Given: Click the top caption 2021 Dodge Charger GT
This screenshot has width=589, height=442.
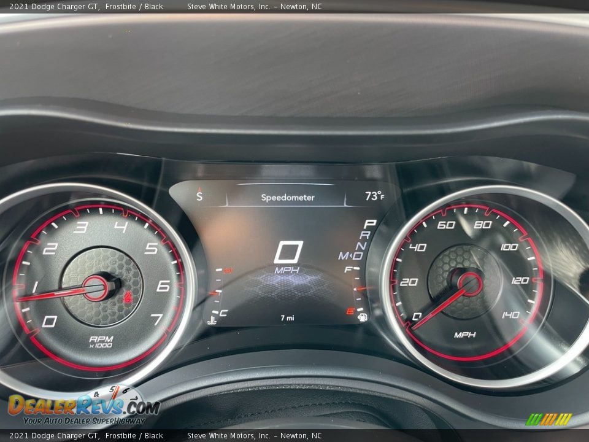Looking at the screenshot, I should pos(54,6).
